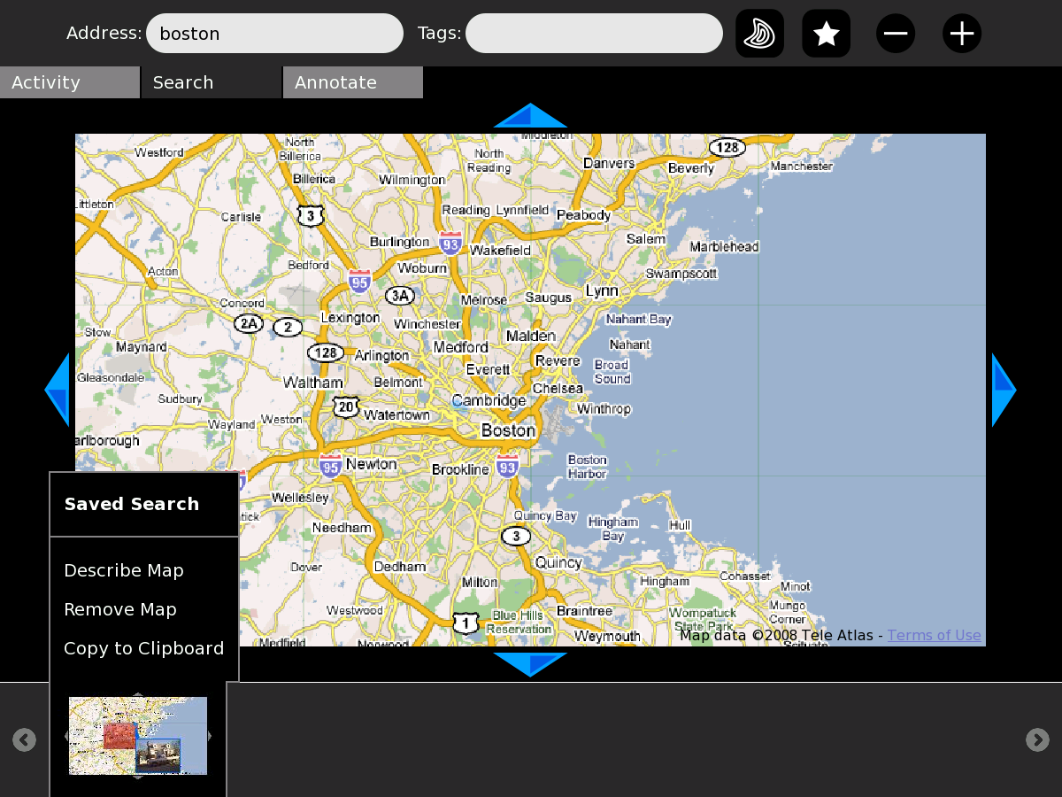
Task: Pick Copy to Clipboard menu entry
Action: click(143, 648)
